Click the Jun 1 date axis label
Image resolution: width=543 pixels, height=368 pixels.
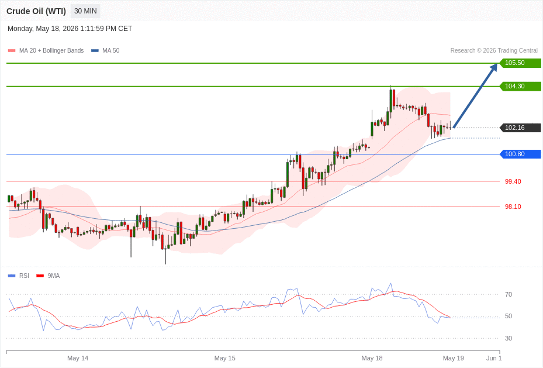(x=494, y=358)
